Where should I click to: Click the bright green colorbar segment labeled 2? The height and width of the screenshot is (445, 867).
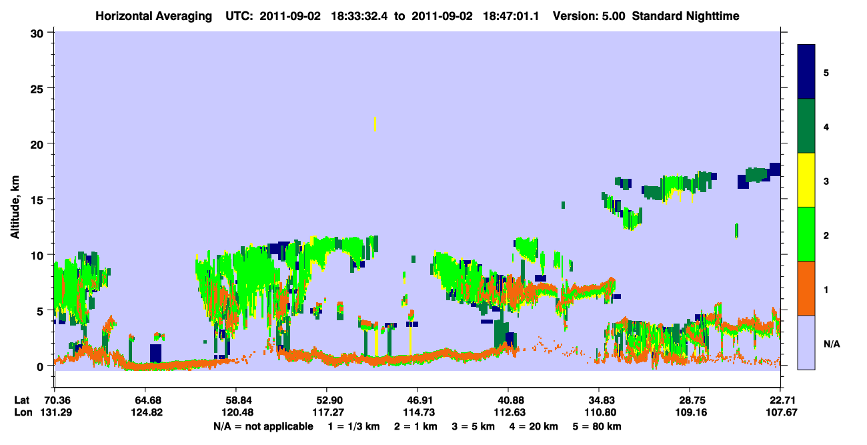pyautogui.click(x=806, y=234)
